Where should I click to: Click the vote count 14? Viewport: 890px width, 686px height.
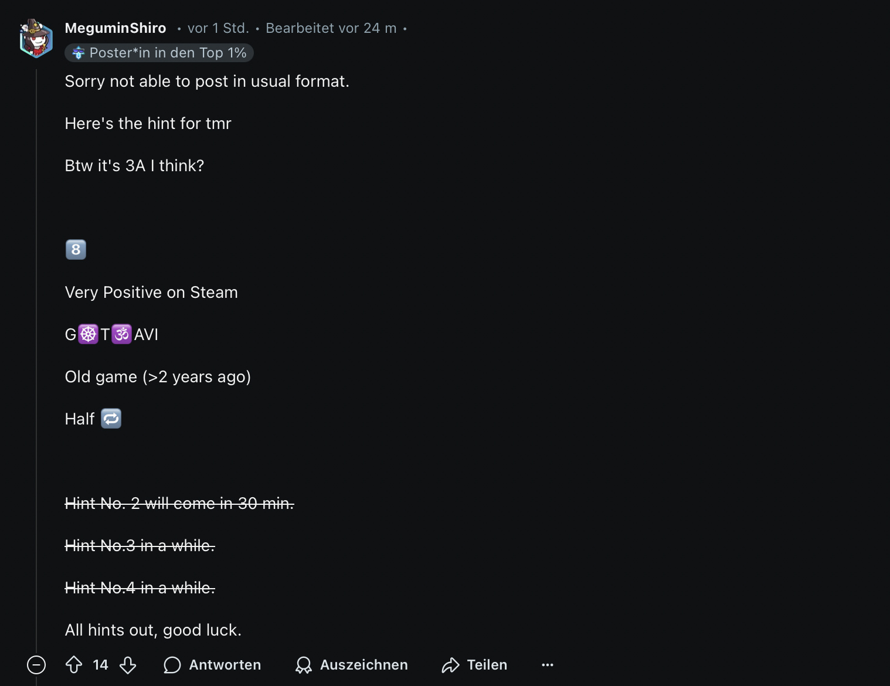pos(100,665)
